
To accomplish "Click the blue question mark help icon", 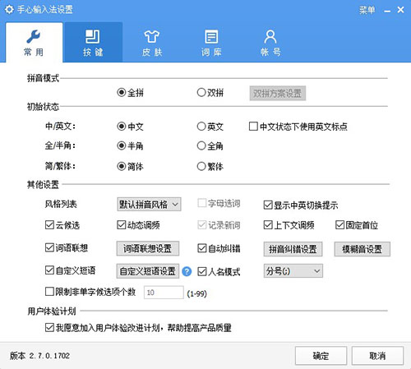I will (x=187, y=271).
